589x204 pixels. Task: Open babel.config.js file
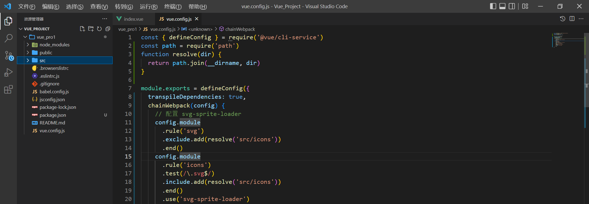coord(54,92)
